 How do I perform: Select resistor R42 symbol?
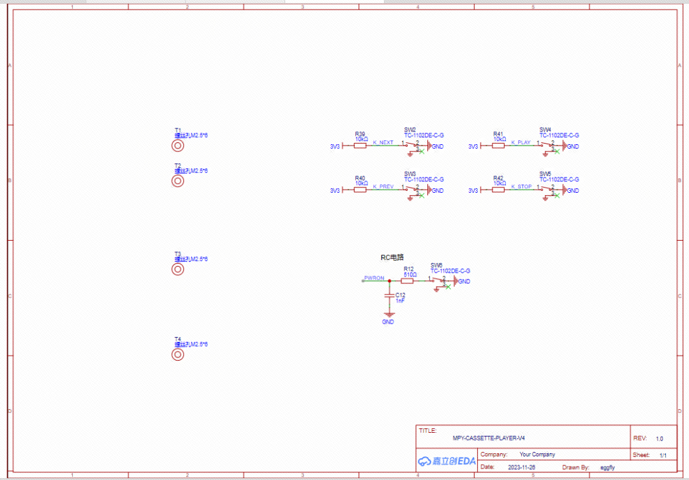[x=498, y=190]
